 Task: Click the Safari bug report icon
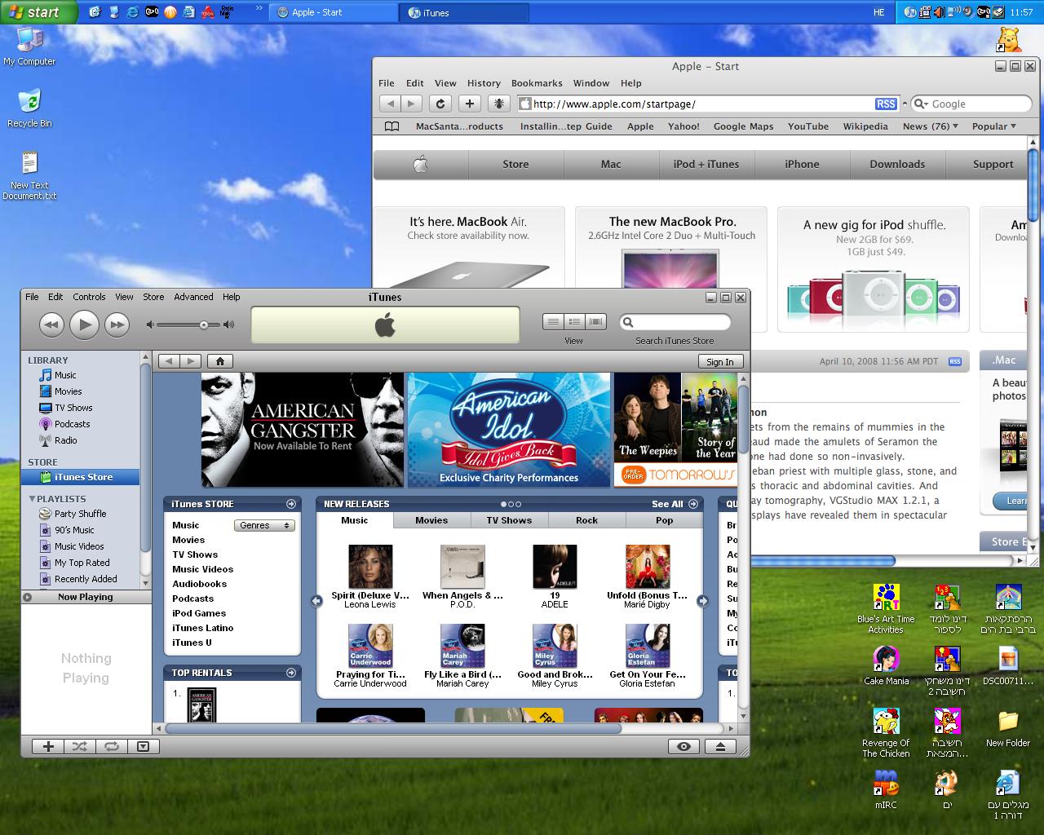click(x=498, y=104)
